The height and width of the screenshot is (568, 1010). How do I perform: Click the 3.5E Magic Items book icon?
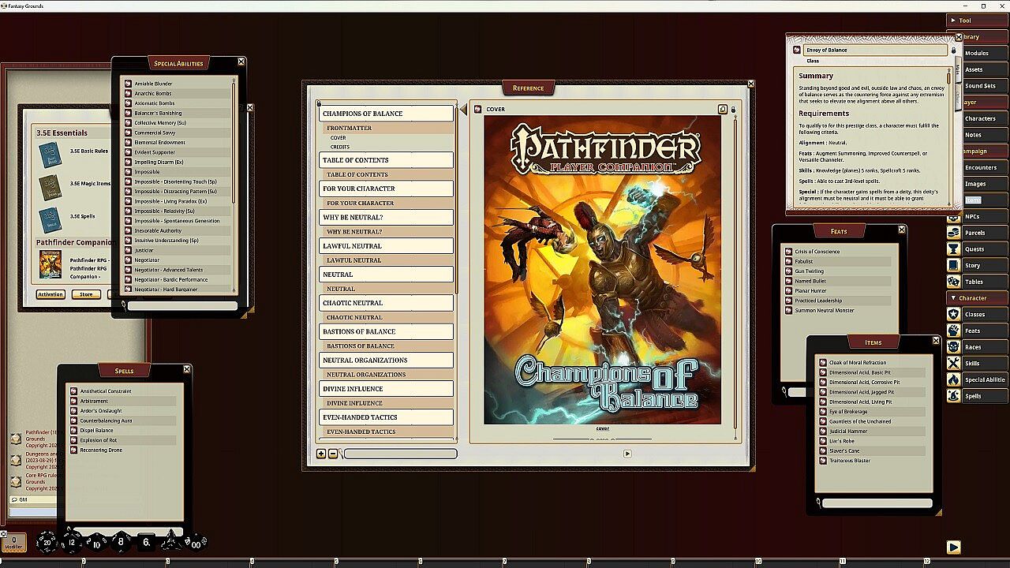50,186
